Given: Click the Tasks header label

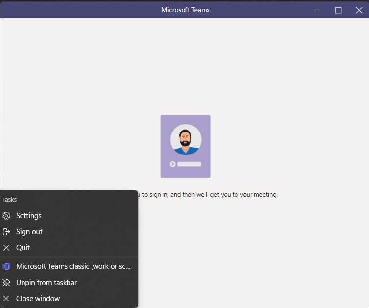Looking at the screenshot, I should (9, 200).
